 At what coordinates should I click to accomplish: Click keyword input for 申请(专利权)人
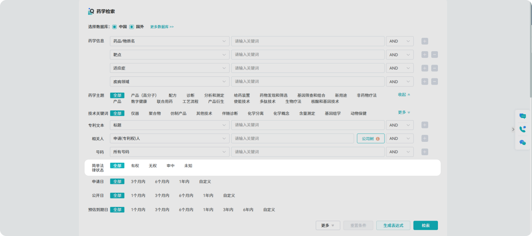(292, 138)
